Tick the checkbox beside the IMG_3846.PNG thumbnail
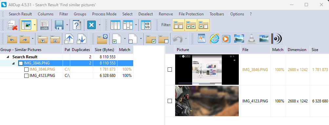 pyautogui.click(x=170, y=70)
